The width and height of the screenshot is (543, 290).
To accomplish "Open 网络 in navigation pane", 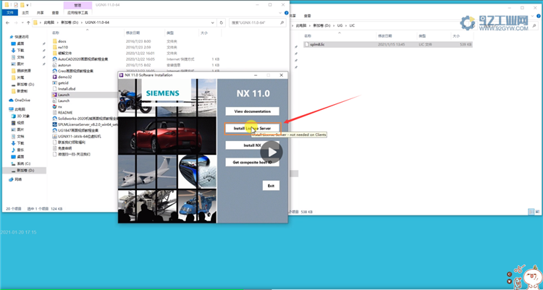I will (x=18, y=179).
